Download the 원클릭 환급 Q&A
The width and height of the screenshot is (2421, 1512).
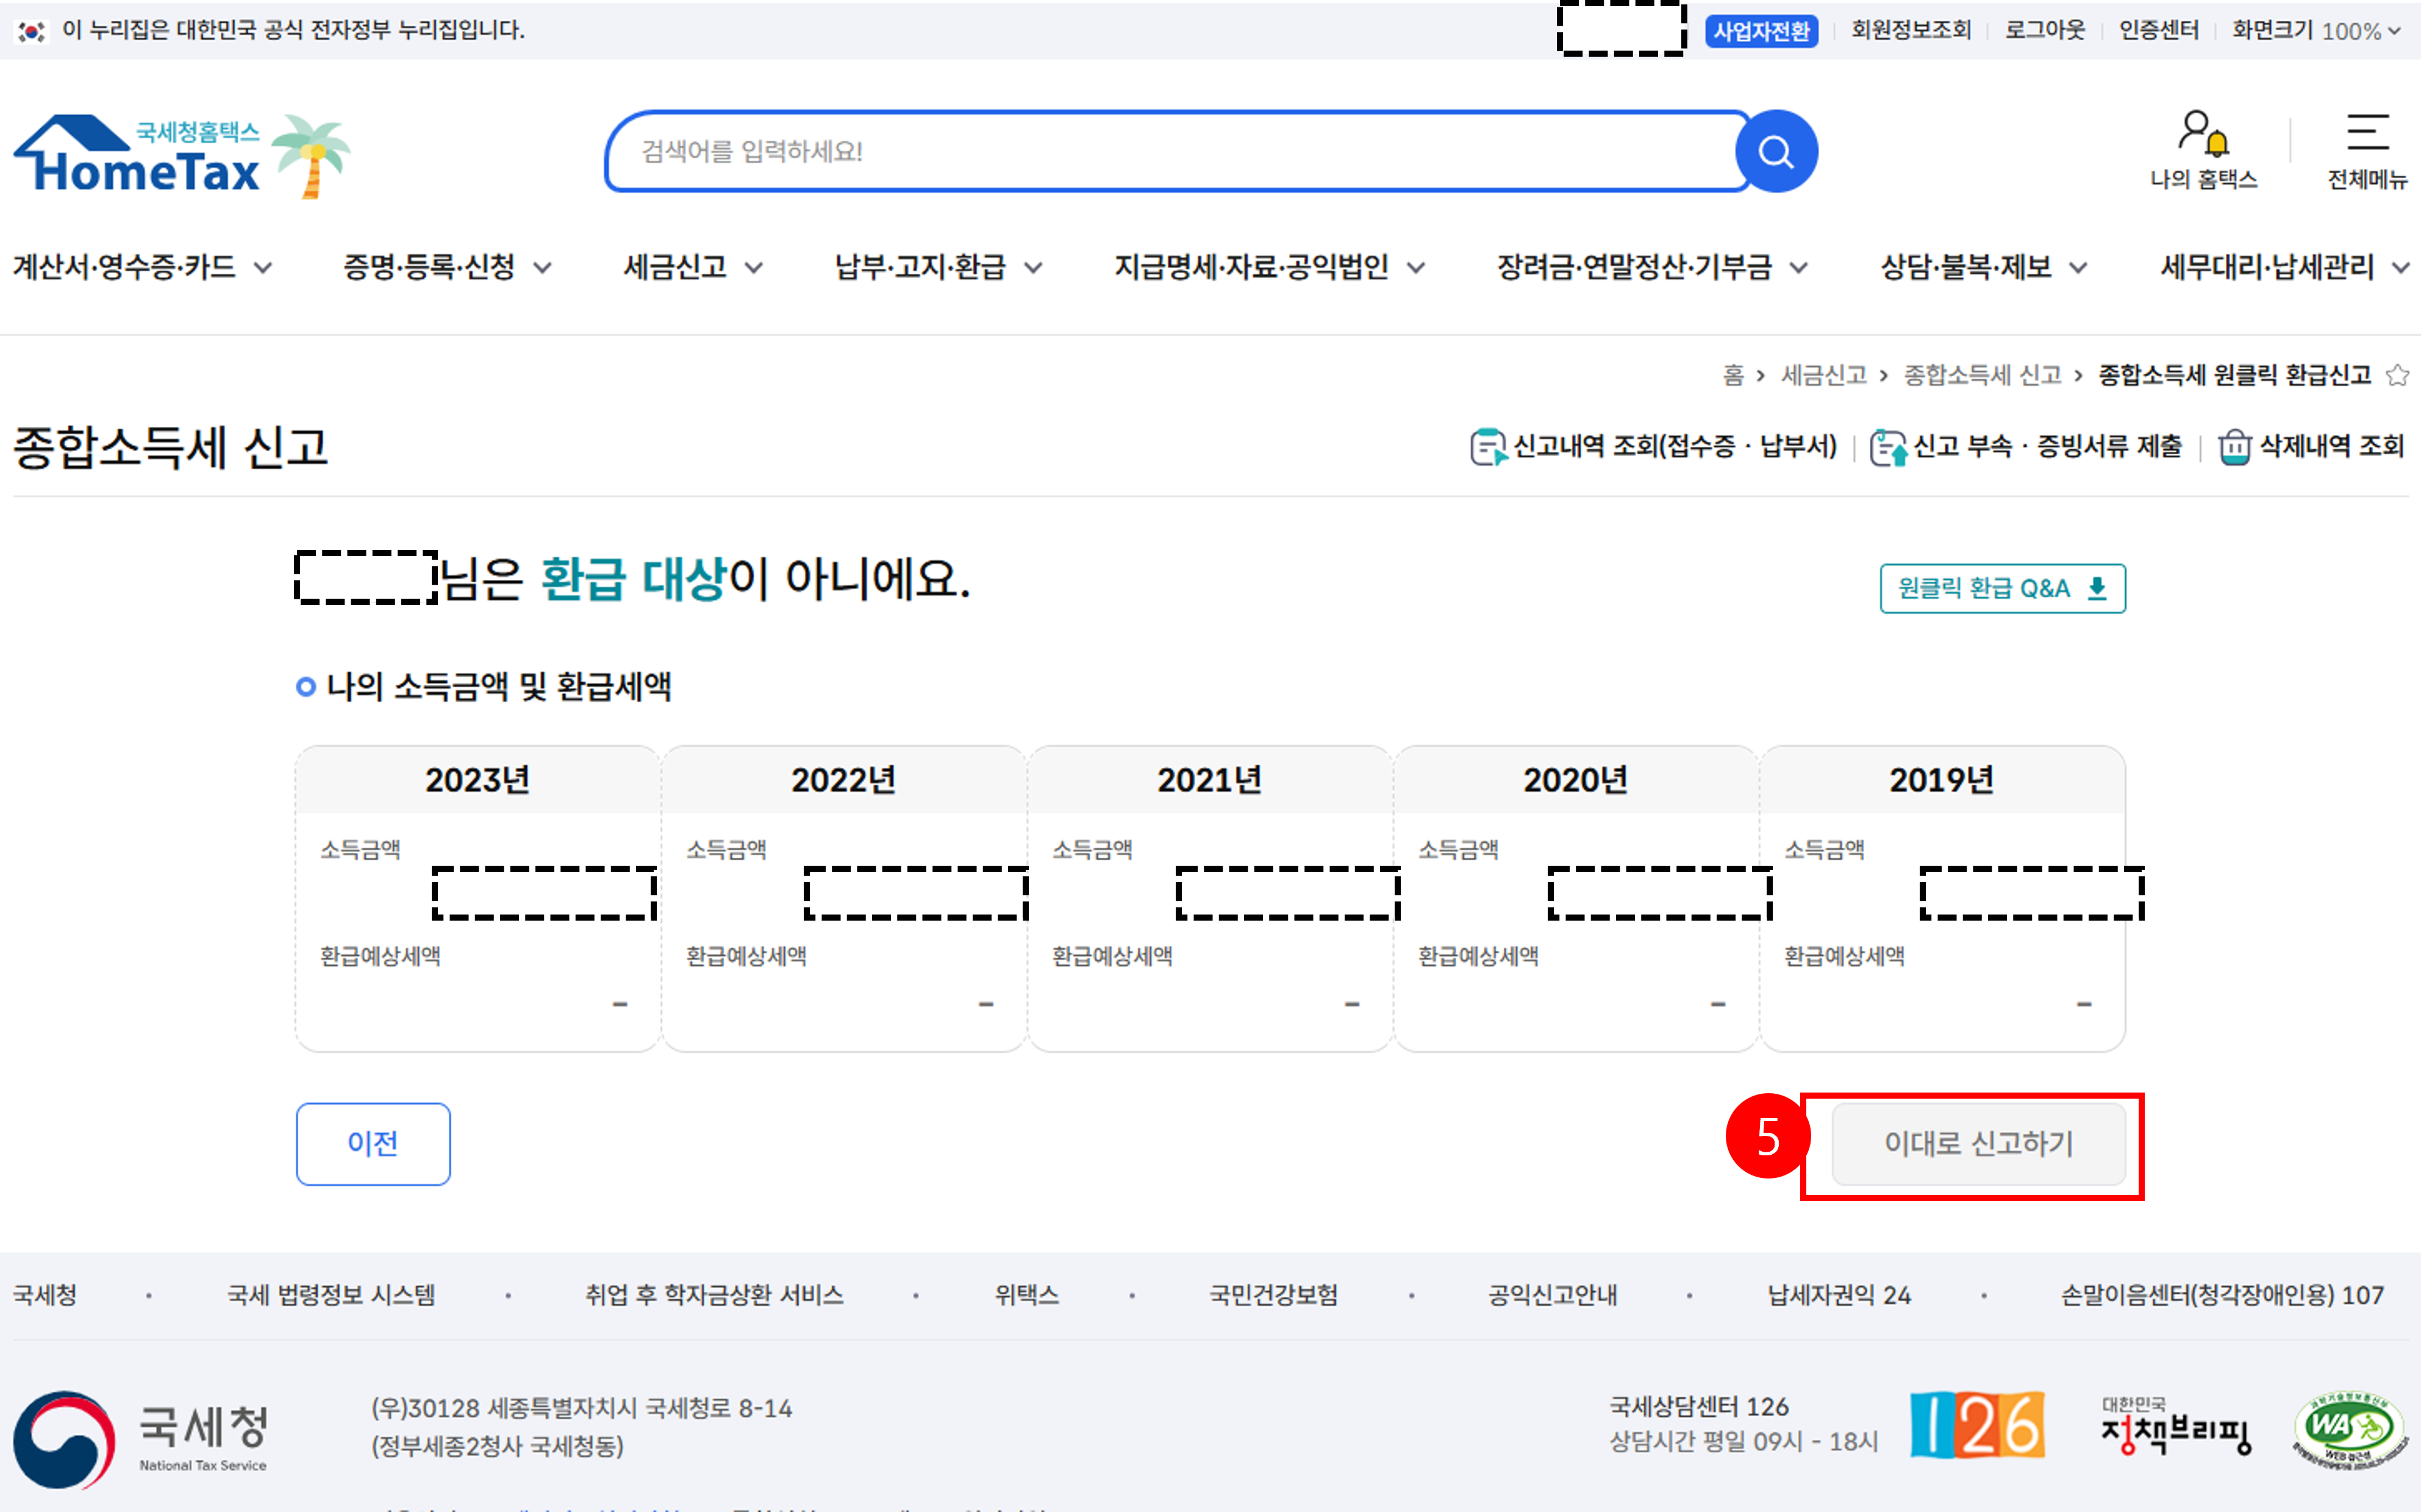click(2002, 588)
